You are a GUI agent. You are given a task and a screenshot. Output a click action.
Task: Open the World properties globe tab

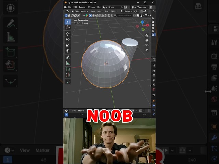pyautogui.click(x=154, y=89)
